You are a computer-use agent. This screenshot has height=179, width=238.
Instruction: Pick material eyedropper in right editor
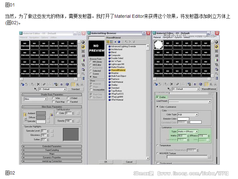[169, 89]
